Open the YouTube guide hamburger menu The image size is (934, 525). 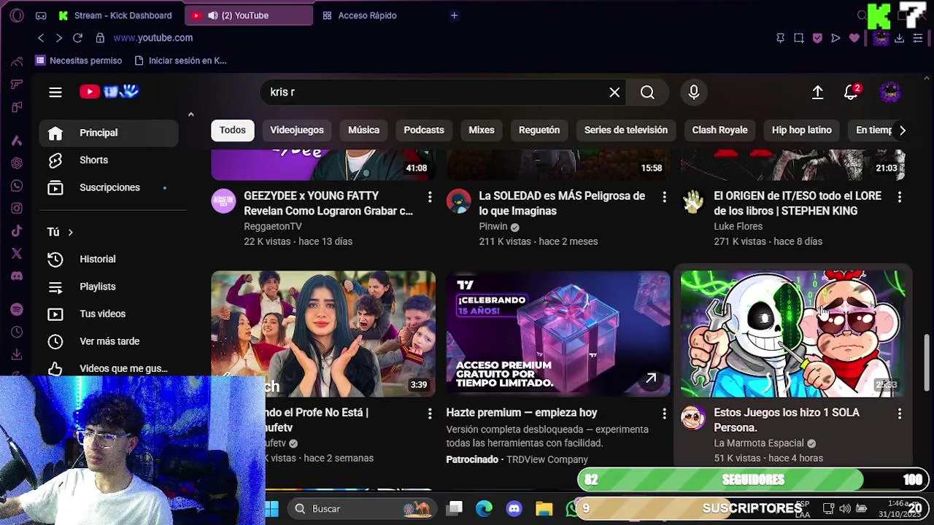tap(55, 92)
